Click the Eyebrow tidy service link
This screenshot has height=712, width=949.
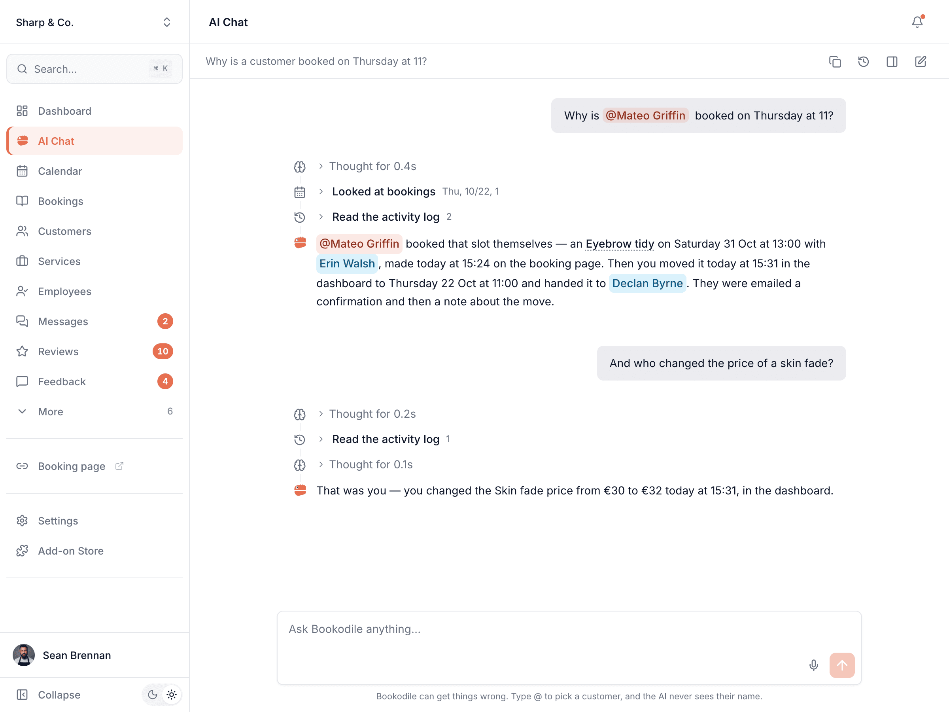pos(620,244)
